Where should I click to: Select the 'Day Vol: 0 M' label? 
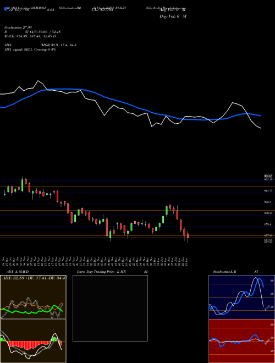point(173,16)
